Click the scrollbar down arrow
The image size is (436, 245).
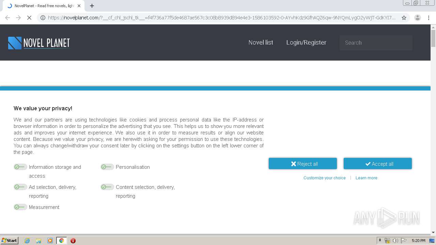coord(433,232)
